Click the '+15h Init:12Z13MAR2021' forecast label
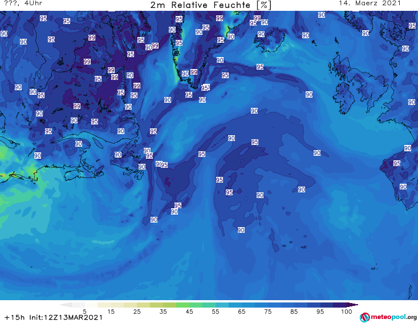 coord(53,317)
